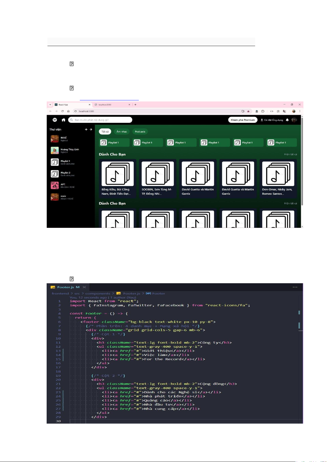
Task: Click browser reload icon
Action: [63, 111]
